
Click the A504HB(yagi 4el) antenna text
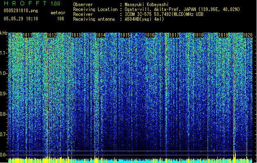pyautogui.click(x=144, y=19)
